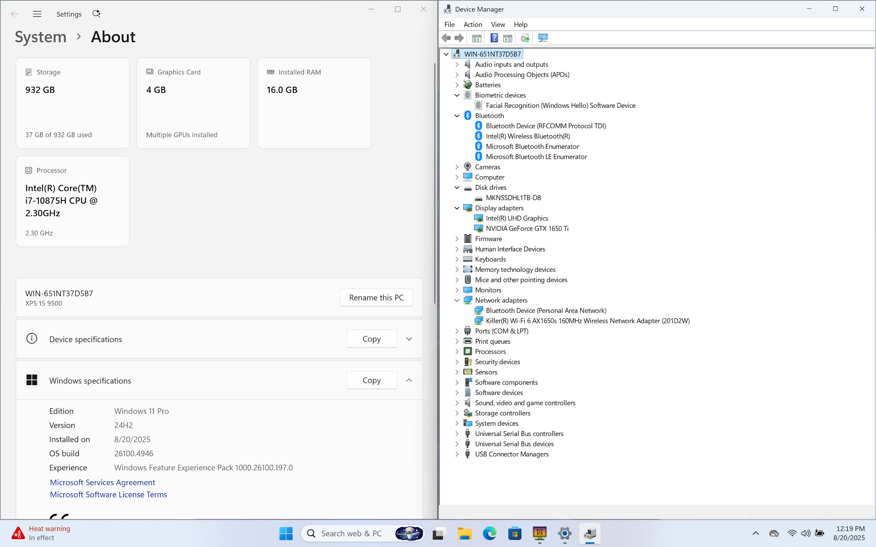The height and width of the screenshot is (547, 876).
Task: Click the Rename this PC button
Action: 376,298
